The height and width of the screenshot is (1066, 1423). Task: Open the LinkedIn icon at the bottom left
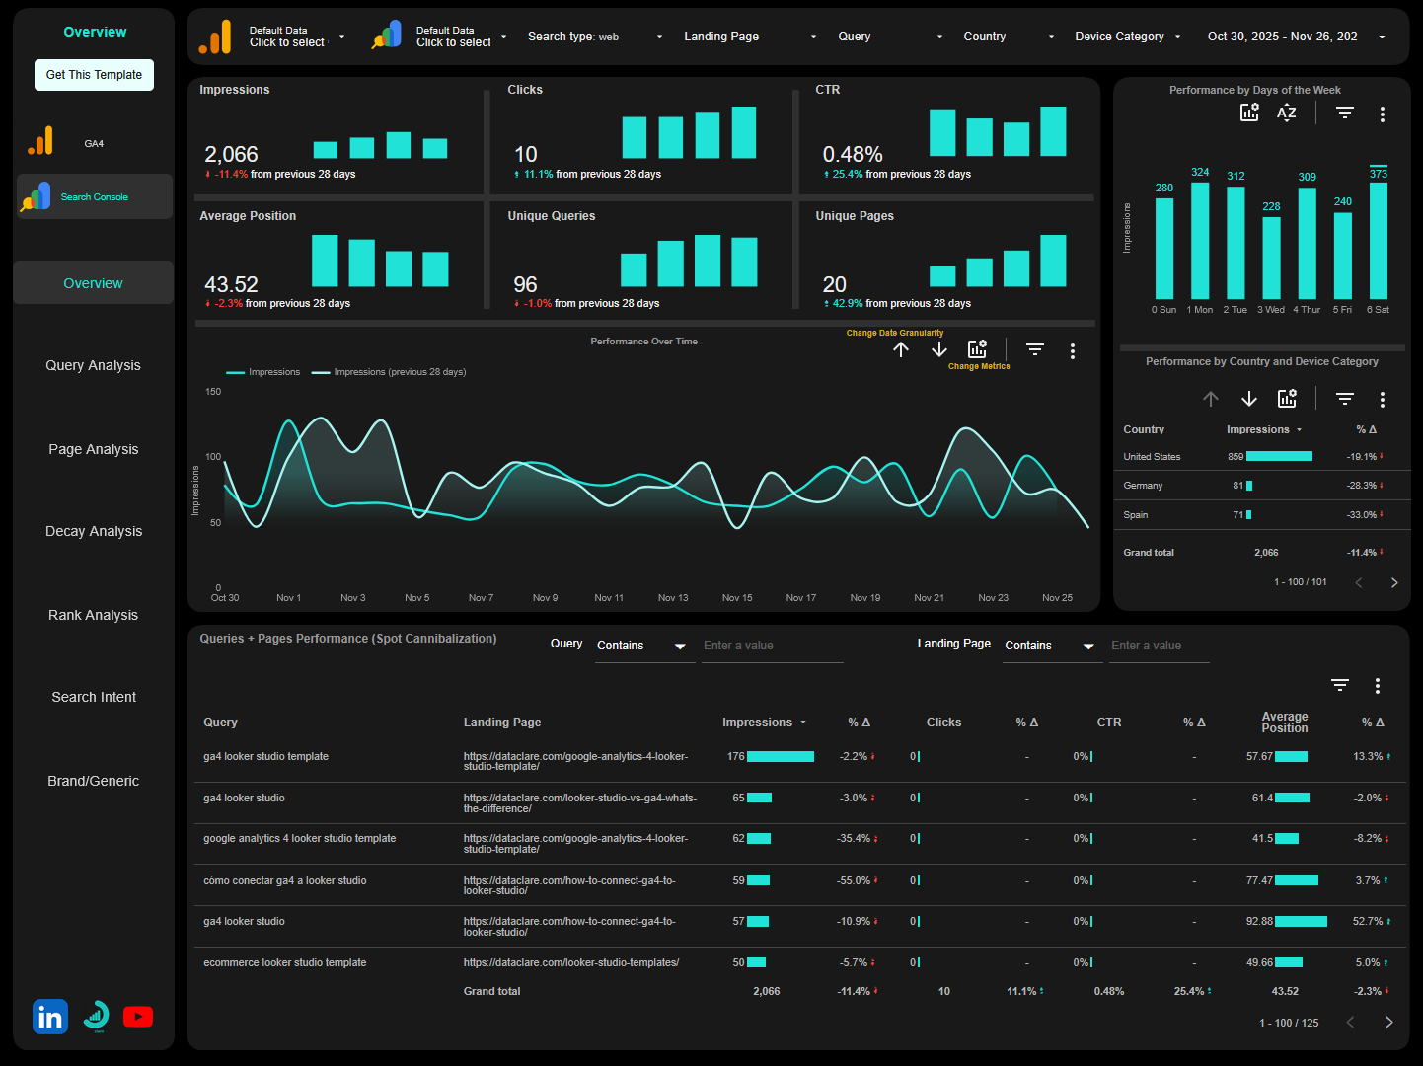49,1016
